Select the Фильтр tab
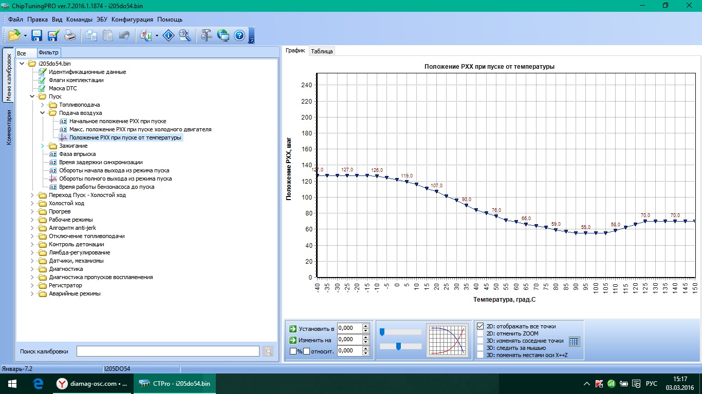702x394 pixels. (48, 52)
